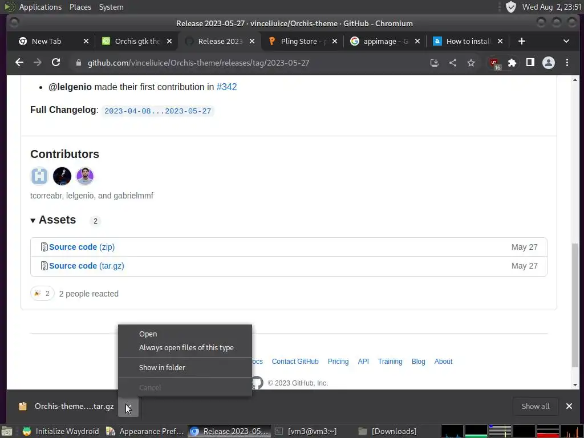Close the Pling Store tab
584x438 pixels.
pyautogui.click(x=335, y=41)
